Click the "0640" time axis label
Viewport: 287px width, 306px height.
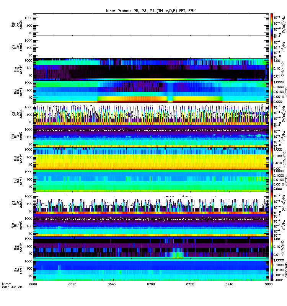[x=111, y=284]
